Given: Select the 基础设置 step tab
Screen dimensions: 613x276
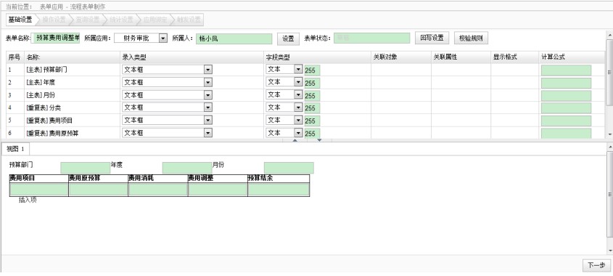Looking at the screenshot, I should (21, 20).
